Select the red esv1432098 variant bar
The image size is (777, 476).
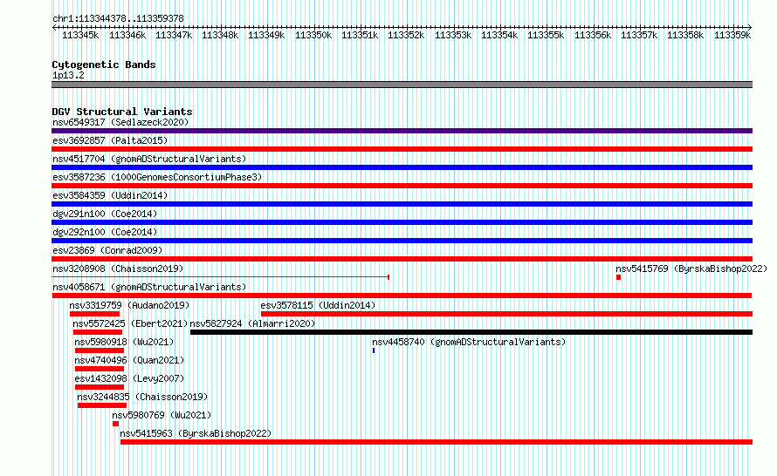[100, 387]
